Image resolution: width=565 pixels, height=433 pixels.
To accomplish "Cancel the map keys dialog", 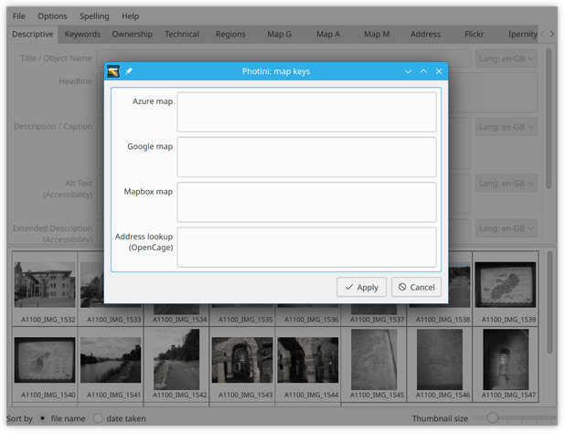I will coord(417,287).
